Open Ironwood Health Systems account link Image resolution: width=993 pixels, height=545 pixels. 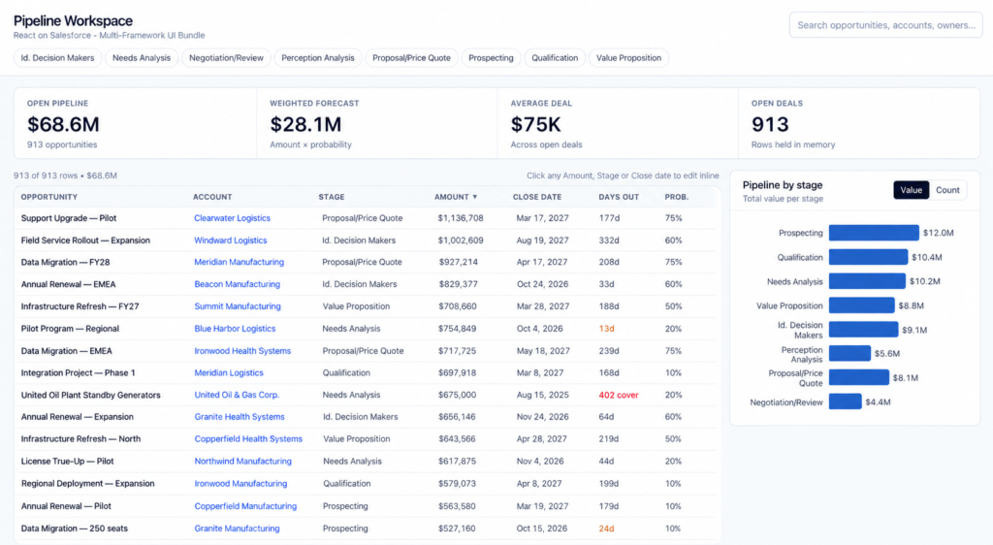pos(242,351)
